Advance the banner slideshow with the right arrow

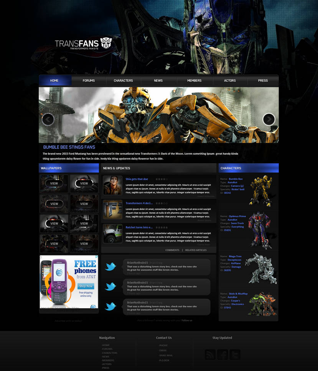pos(269,119)
